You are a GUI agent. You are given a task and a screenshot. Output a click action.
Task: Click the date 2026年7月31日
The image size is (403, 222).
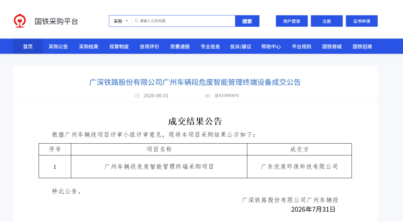tap(313, 209)
